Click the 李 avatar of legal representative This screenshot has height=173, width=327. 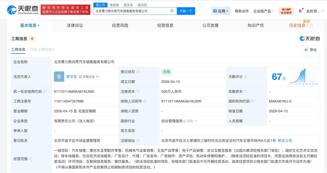[59, 77]
